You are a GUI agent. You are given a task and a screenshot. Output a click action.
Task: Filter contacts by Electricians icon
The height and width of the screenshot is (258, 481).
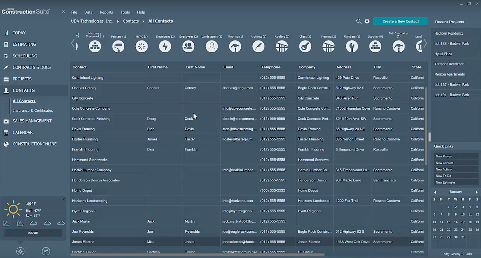[165, 46]
